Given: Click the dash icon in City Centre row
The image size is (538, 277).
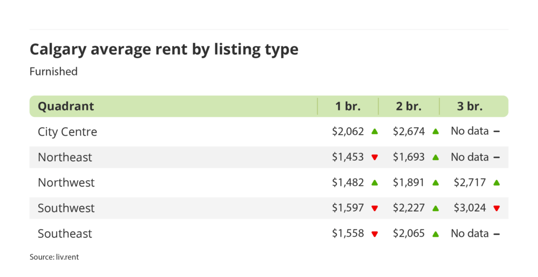Looking at the screenshot, I should click(x=496, y=131).
